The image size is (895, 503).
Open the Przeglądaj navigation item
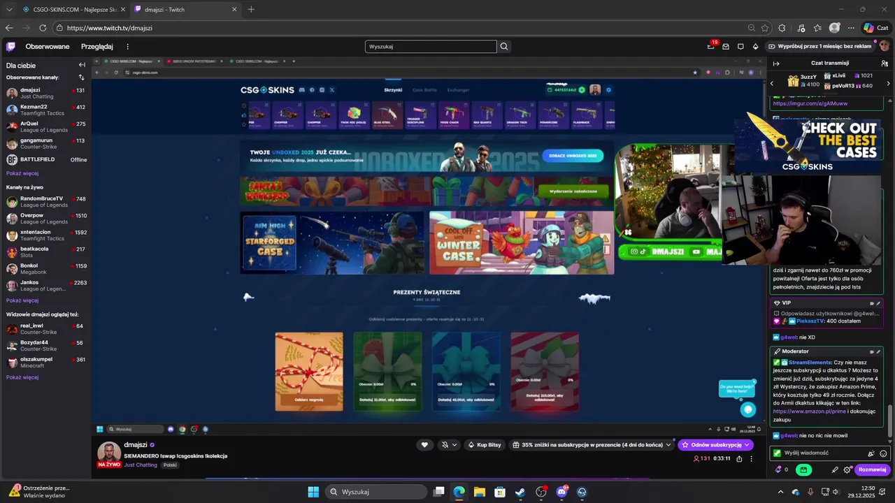click(x=97, y=47)
